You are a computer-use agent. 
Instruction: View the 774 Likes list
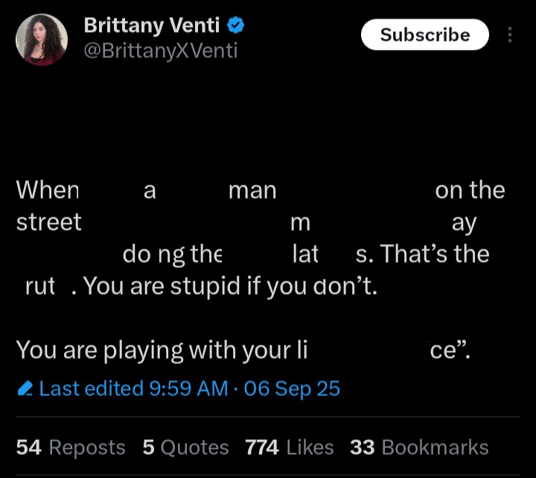pyautogui.click(x=289, y=447)
